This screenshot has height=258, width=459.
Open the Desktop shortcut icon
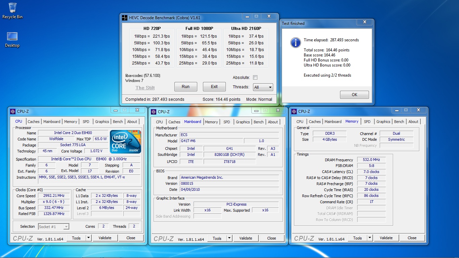click(12, 40)
